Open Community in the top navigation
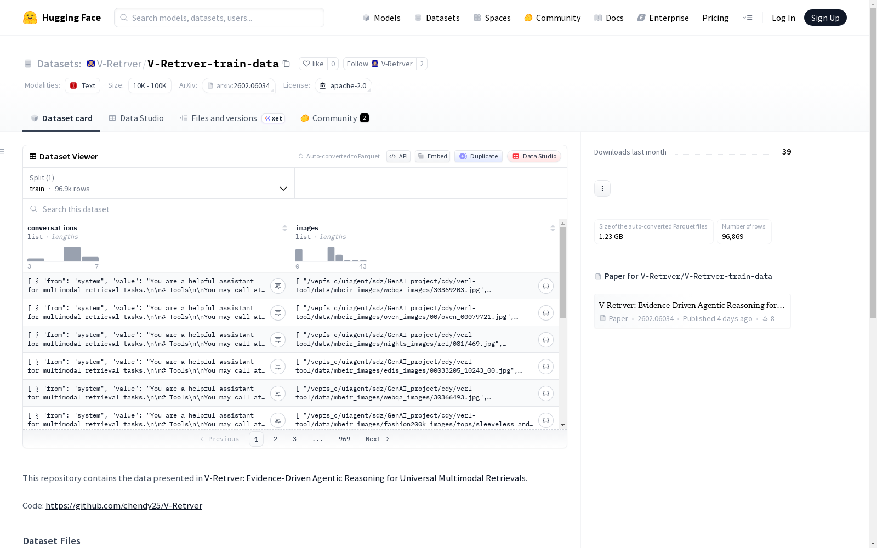The image size is (877, 548). tap(553, 18)
